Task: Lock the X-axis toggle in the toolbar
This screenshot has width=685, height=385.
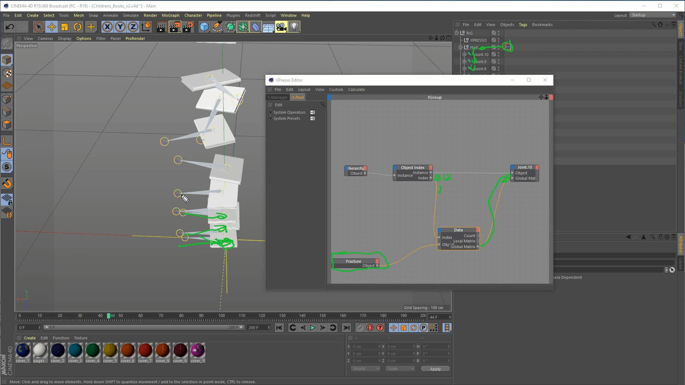Action: point(107,27)
